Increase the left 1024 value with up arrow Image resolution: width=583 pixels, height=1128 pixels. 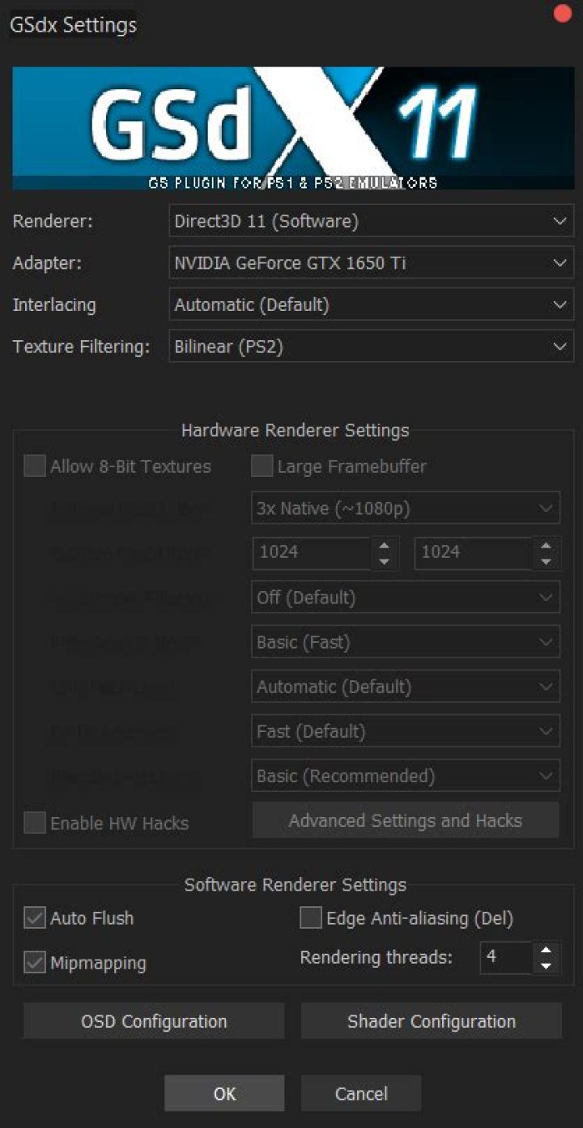click(x=385, y=545)
